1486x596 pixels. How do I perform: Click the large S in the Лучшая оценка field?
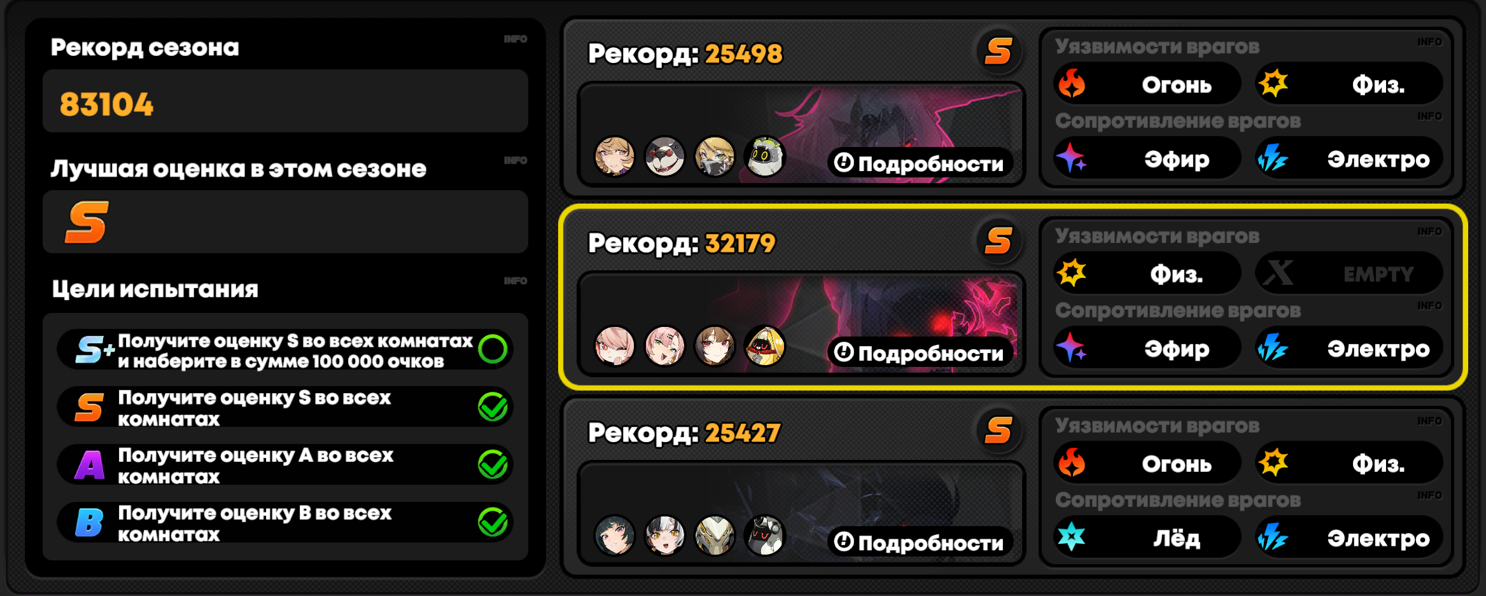(x=87, y=223)
